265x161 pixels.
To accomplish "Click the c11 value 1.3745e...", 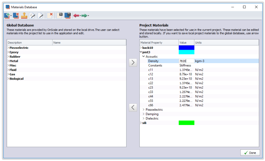I will [186, 70].
